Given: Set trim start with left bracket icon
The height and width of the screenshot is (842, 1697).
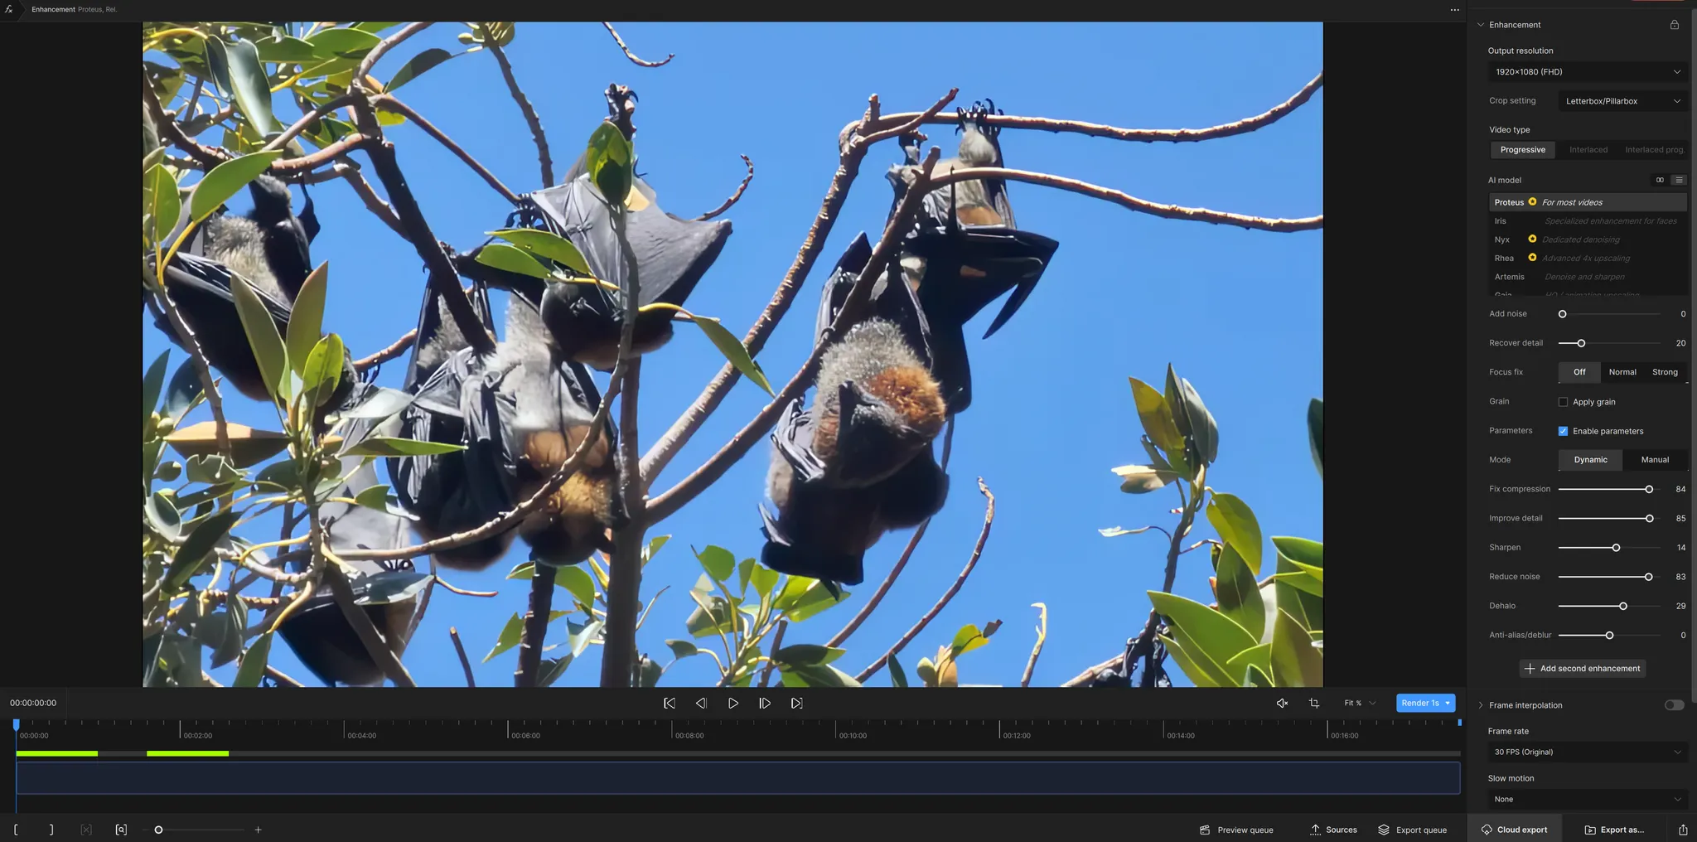Looking at the screenshot, I should pos(16,830).
